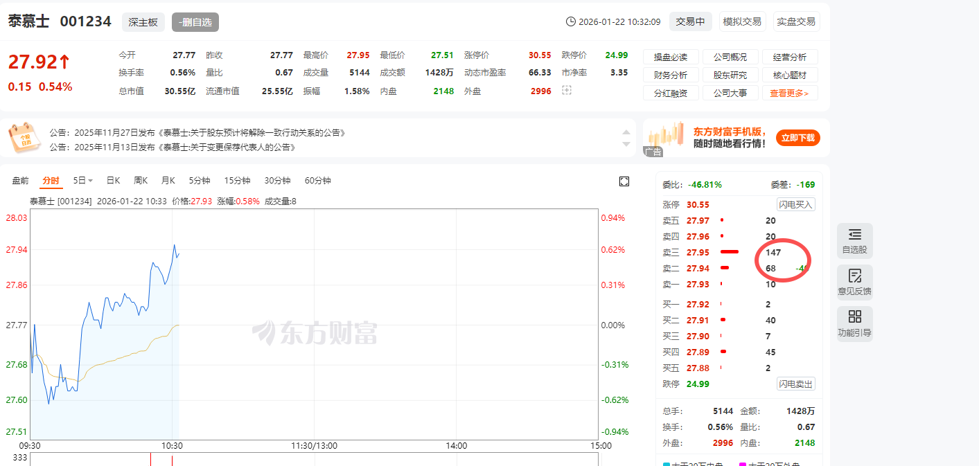Click the fullscreen chart icon
Viewport: 979px width, 466px height.
point(624,181)
